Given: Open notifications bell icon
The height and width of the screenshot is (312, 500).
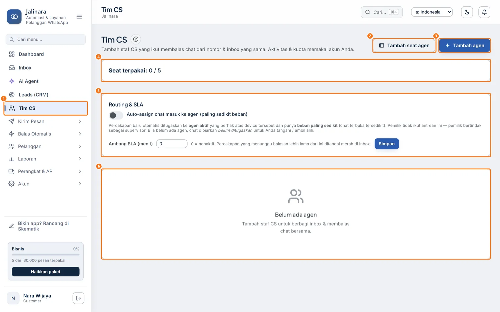Looking at the screenshot, I should [x=484, y=12].
